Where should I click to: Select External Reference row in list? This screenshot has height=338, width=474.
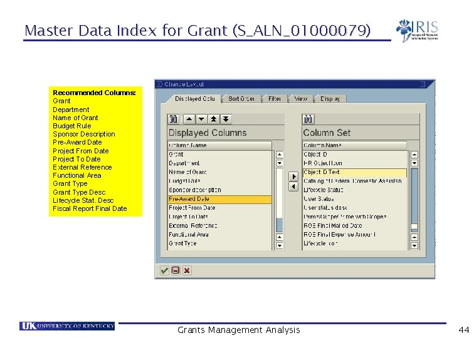[220, 225]
